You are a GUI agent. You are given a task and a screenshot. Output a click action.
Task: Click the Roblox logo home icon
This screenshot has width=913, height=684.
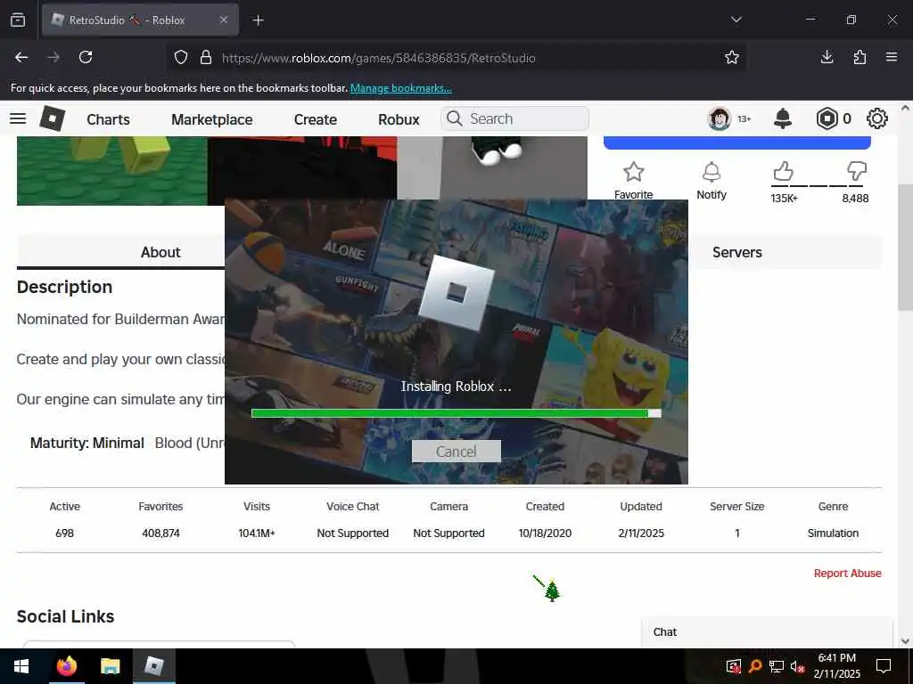coord(52,118)
